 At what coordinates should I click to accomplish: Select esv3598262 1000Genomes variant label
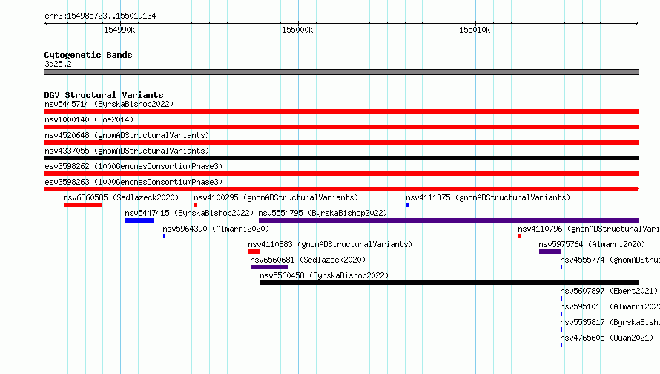[133, 166]
